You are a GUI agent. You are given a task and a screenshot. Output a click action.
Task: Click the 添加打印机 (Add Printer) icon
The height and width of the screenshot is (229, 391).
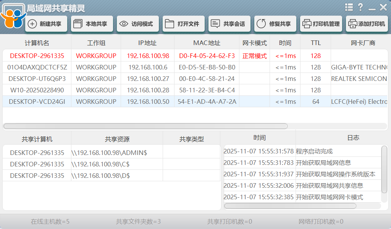(x=367, y=23)
